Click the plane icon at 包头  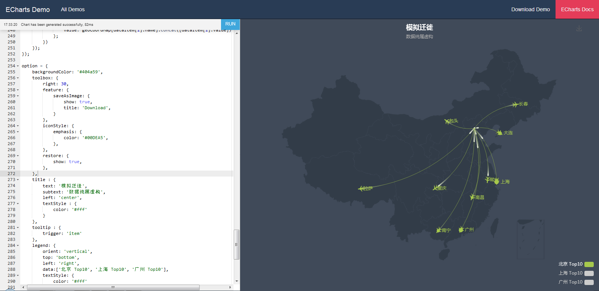[447, 121]
